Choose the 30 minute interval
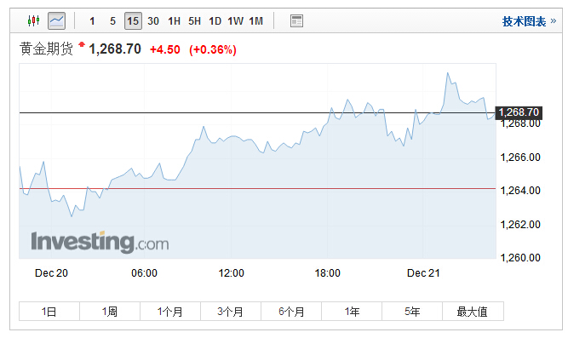This screenshot has width=568, height=338. tap(153, 21)
